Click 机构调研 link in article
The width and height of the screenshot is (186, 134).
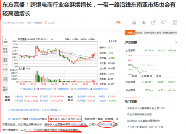point(34,119)
